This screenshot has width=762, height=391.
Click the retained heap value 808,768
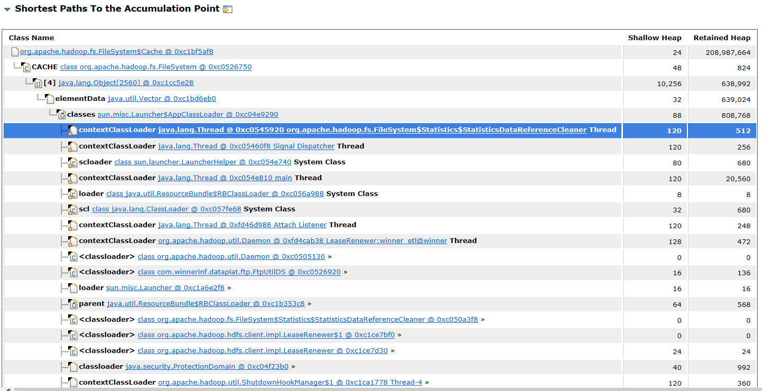[736, 115]
